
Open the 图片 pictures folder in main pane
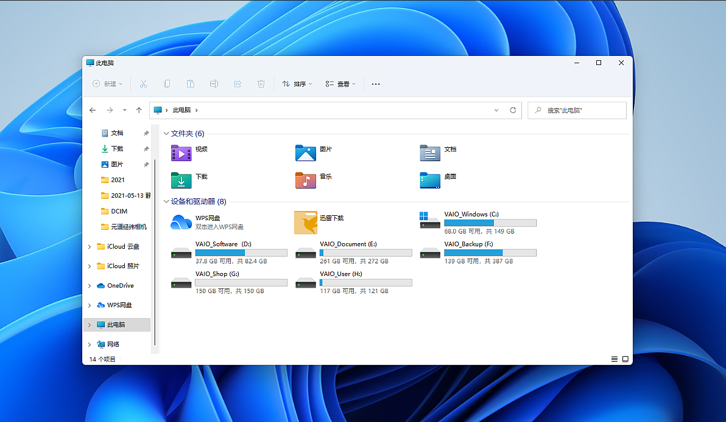click(314, 153)
